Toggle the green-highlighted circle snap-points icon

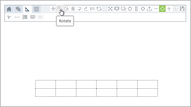(x=162, y=9)
